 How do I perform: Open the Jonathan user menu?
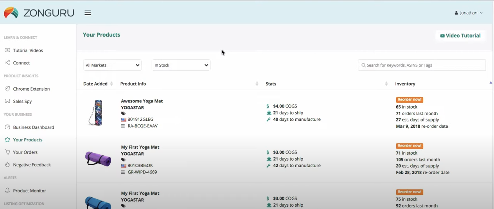click(469, 13)
